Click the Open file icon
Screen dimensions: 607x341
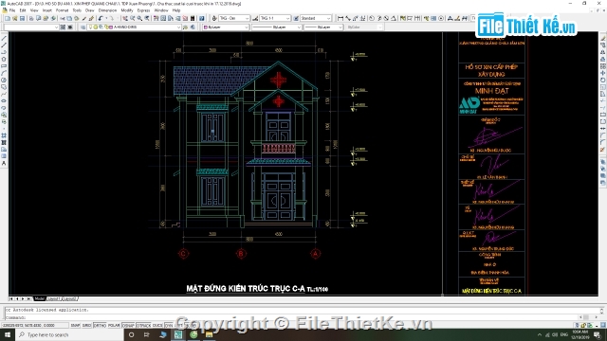15,18
